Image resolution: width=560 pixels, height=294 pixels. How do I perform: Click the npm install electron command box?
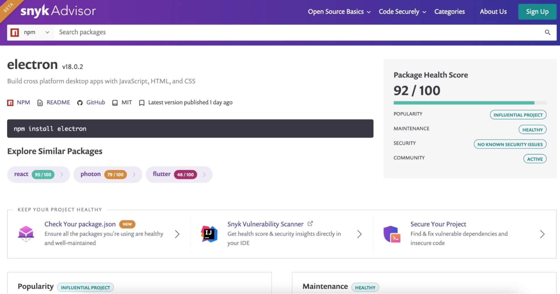click(190, 129)
